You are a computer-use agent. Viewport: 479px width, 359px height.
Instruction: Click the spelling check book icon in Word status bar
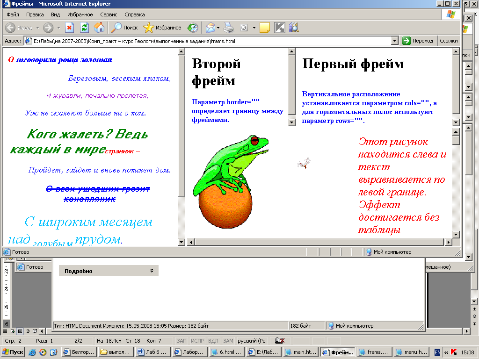(280, 341)
